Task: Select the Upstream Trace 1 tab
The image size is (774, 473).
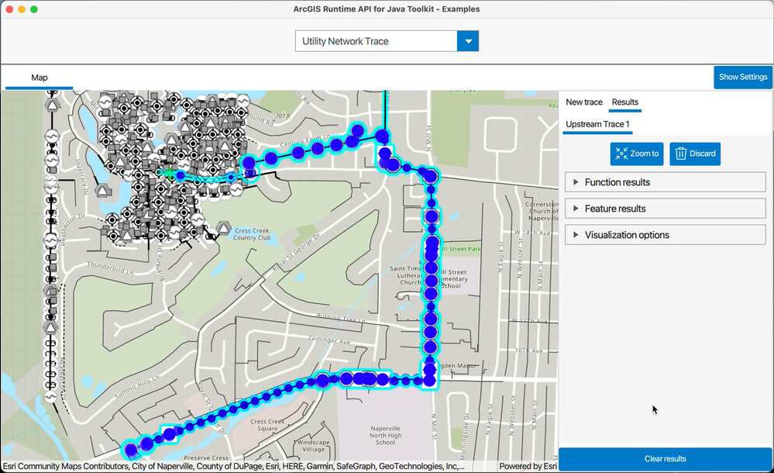Action: [597, 124]
